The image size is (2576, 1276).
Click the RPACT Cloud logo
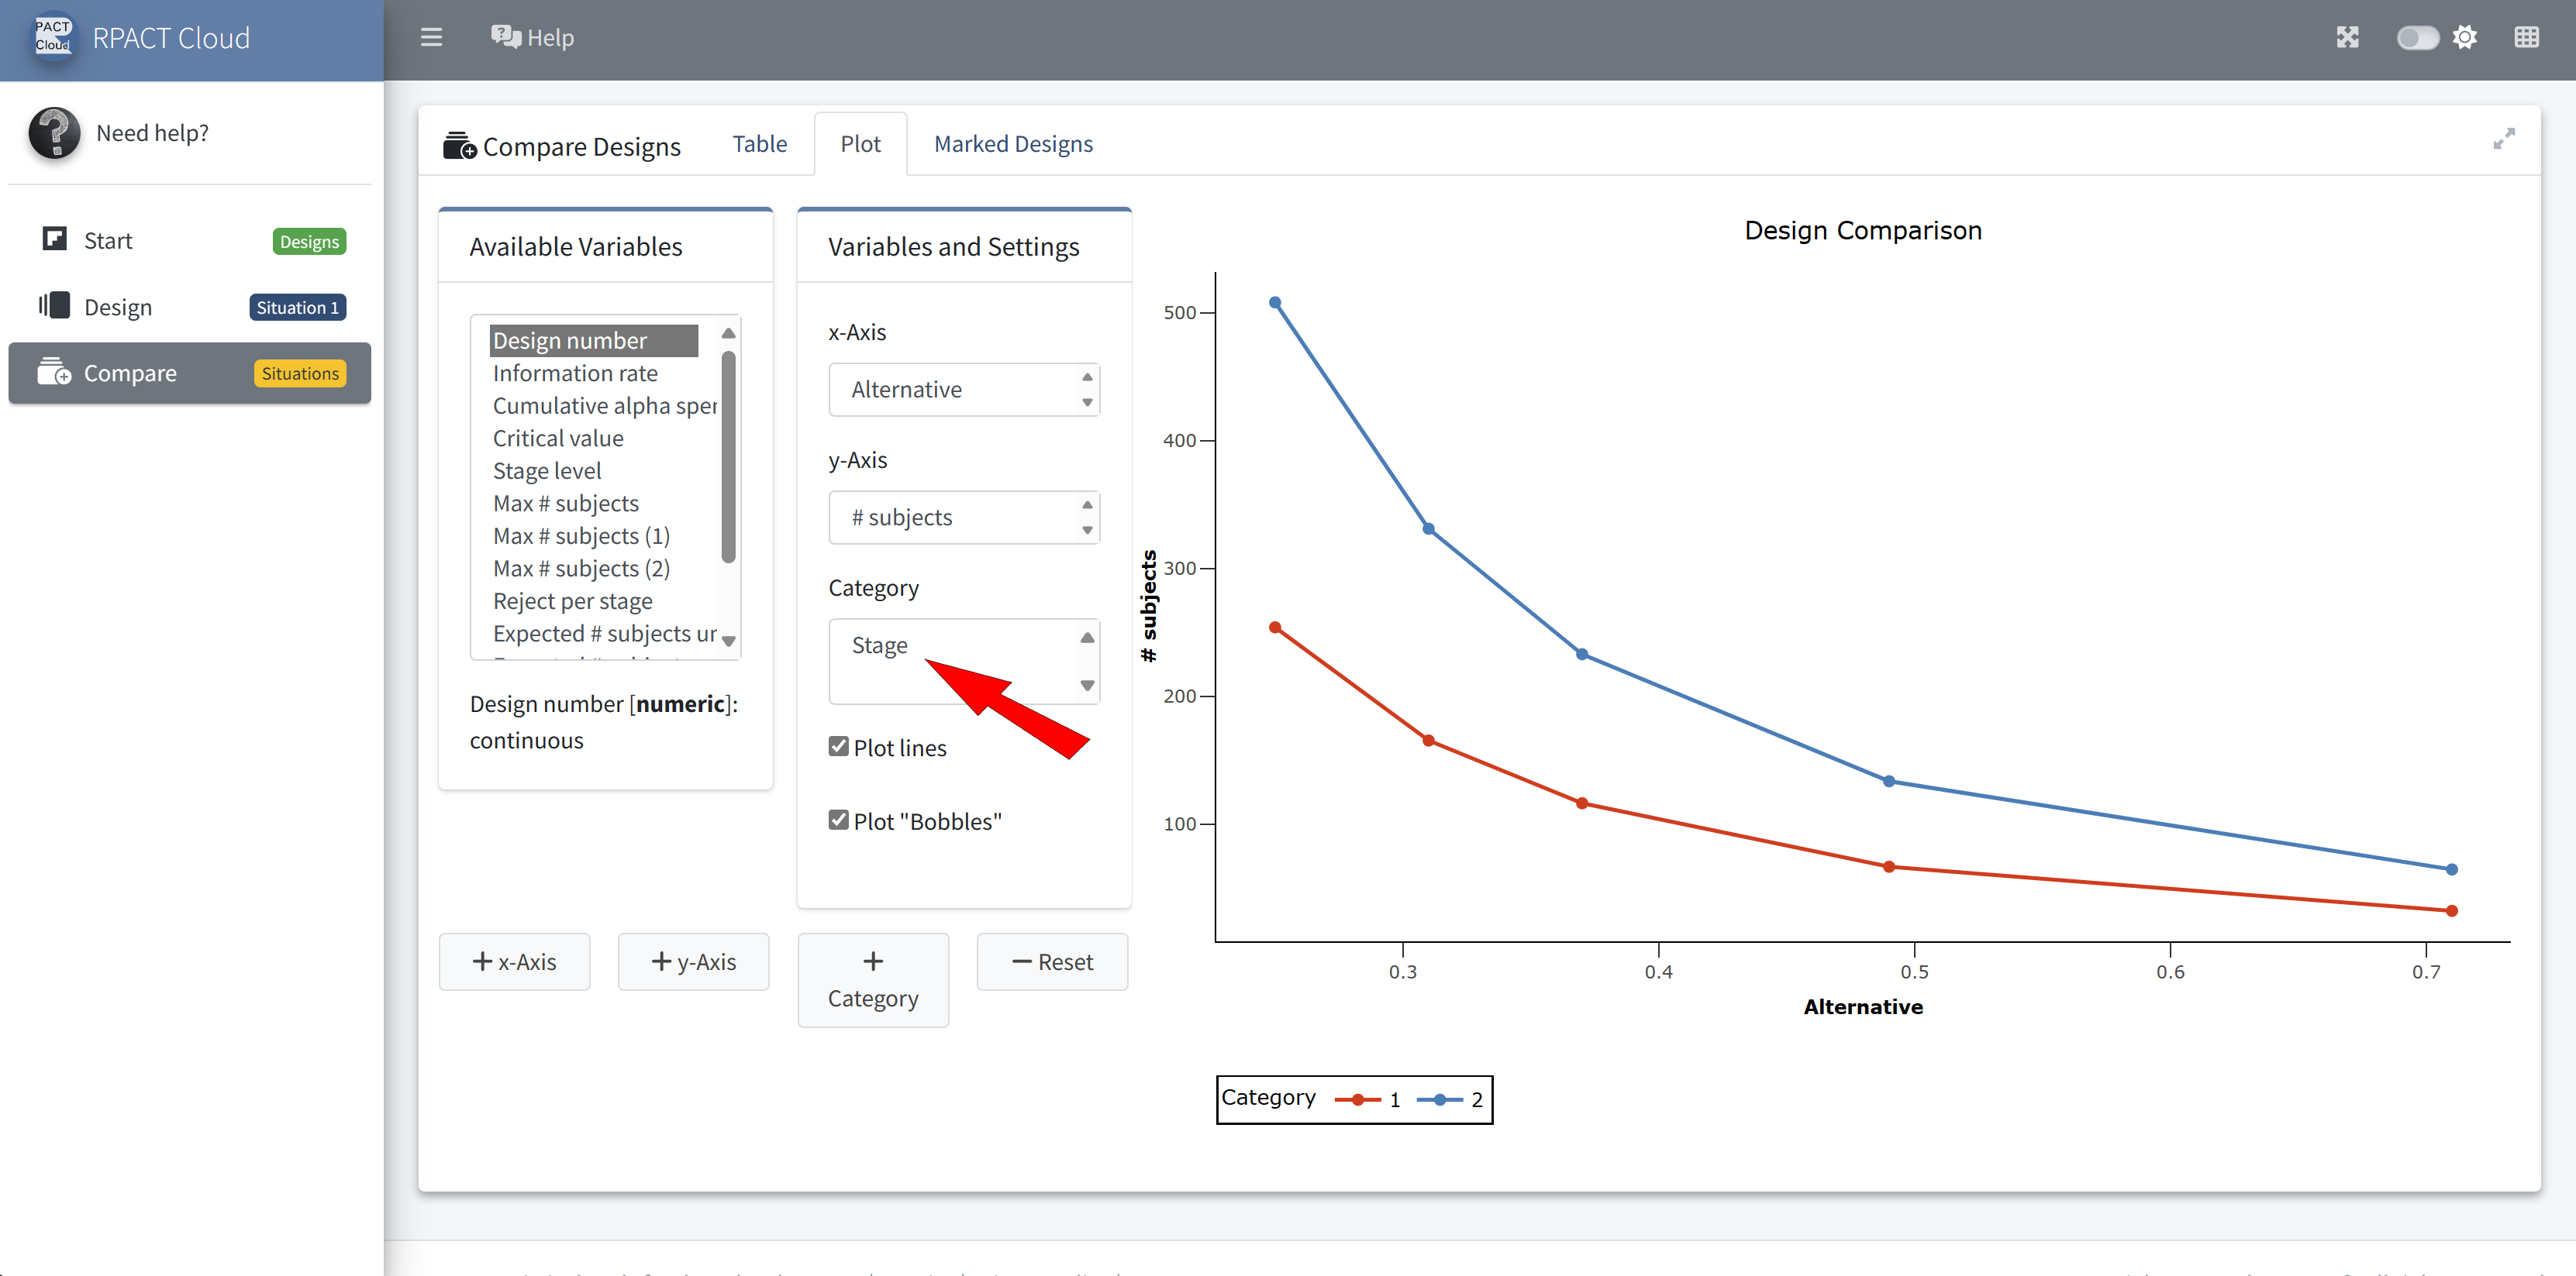53,37
